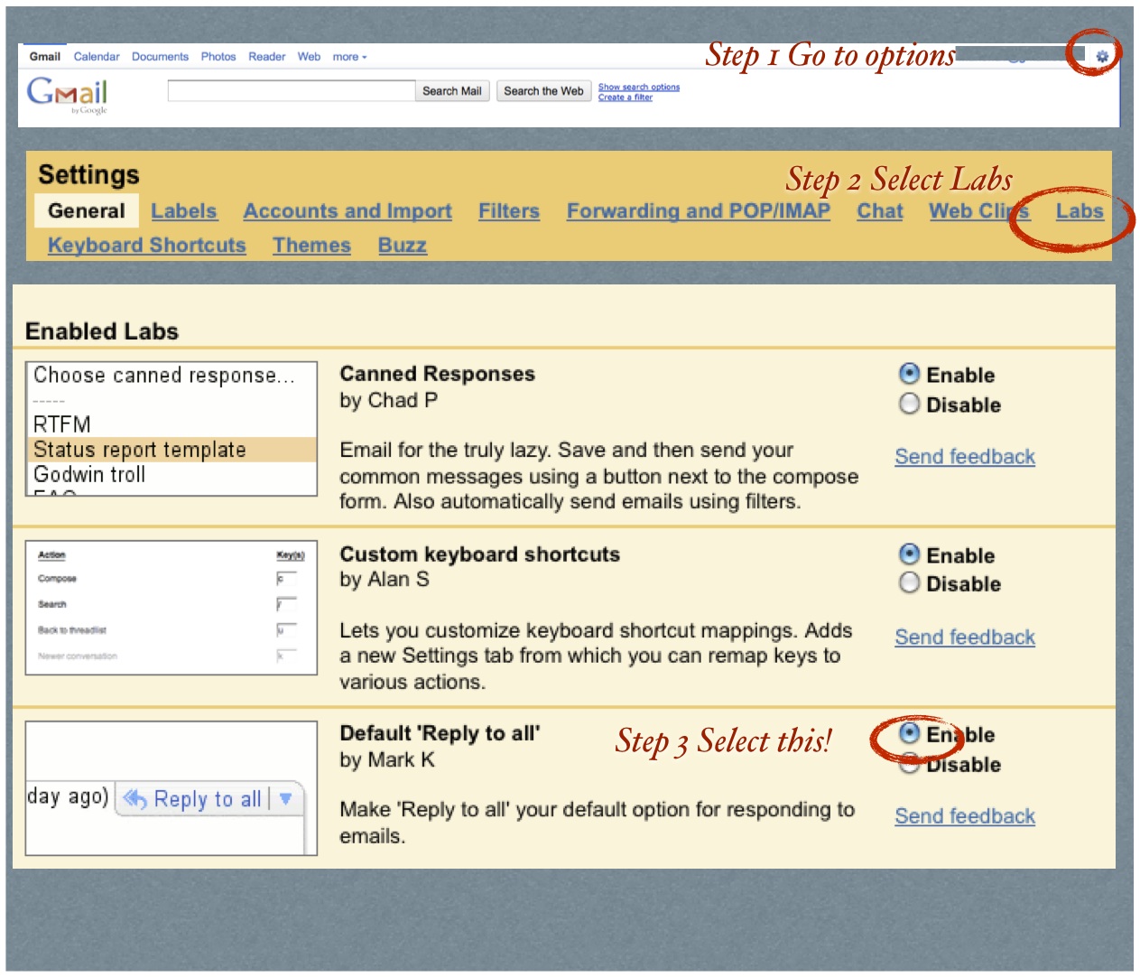Click the 'Reply to all' button preview
Screen dimensions: 1140x977
210,799
